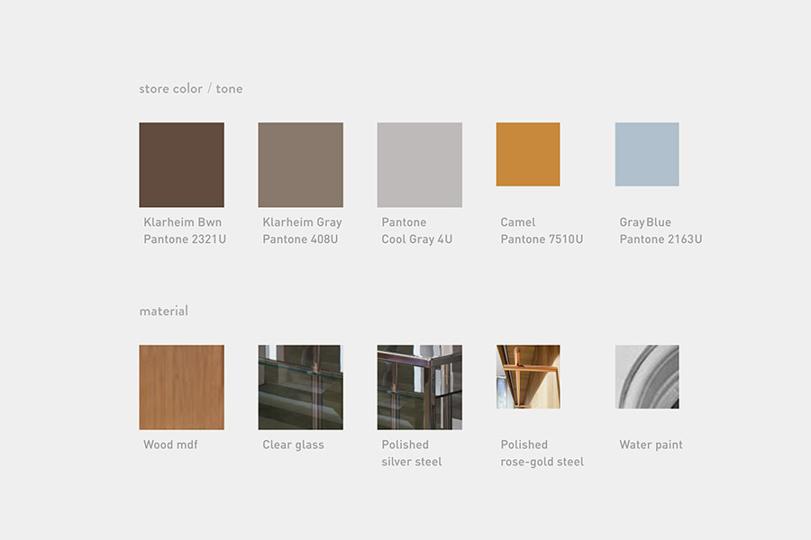View the Polished silver steel thumbnail

419,387
